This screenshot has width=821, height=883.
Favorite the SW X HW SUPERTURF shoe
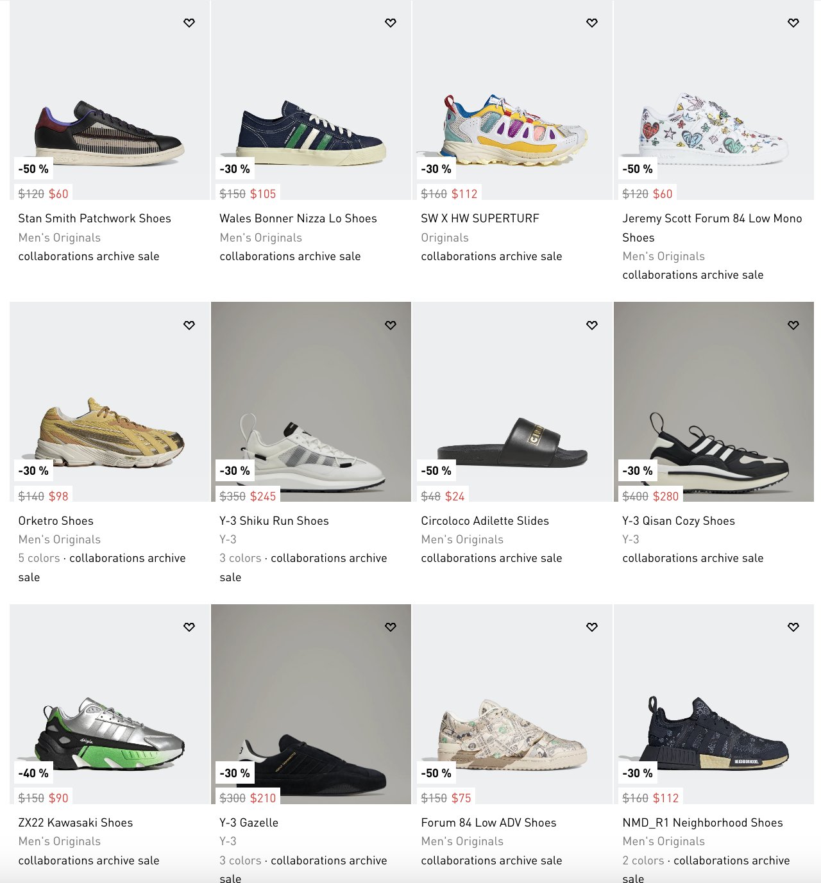(x=592, y=23)
